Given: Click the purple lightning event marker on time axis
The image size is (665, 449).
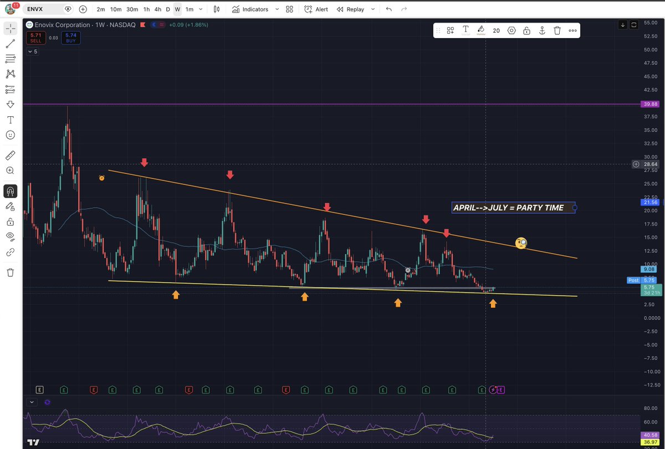Looking at the screenshot, I should [494, 390].
